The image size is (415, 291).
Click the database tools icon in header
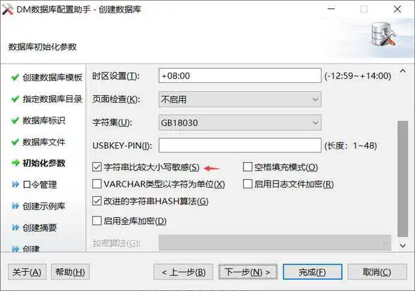pos(383,34)
